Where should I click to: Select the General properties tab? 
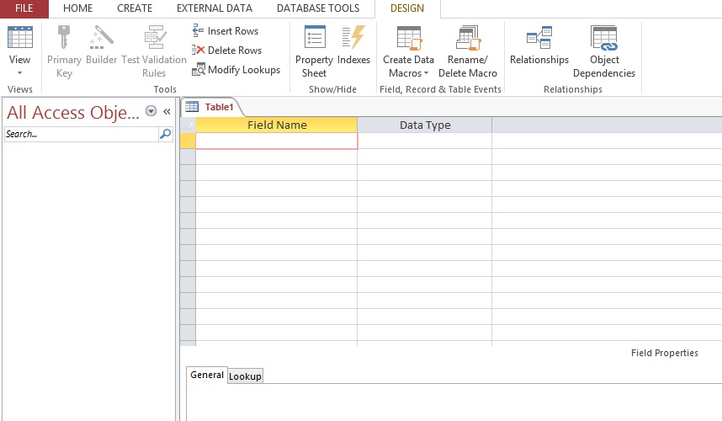point(207,375)
